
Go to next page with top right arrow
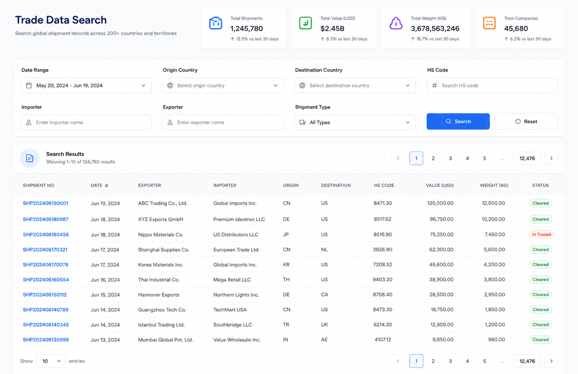pyautogui.click(x=551, y=158)
